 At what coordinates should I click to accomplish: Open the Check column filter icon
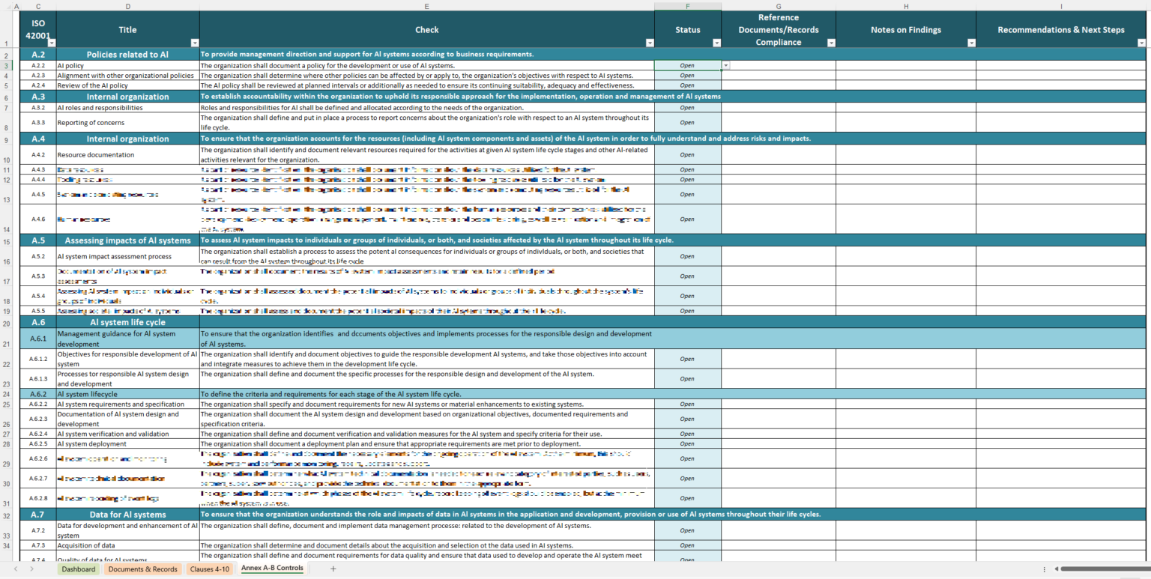[x=649, y=42]
